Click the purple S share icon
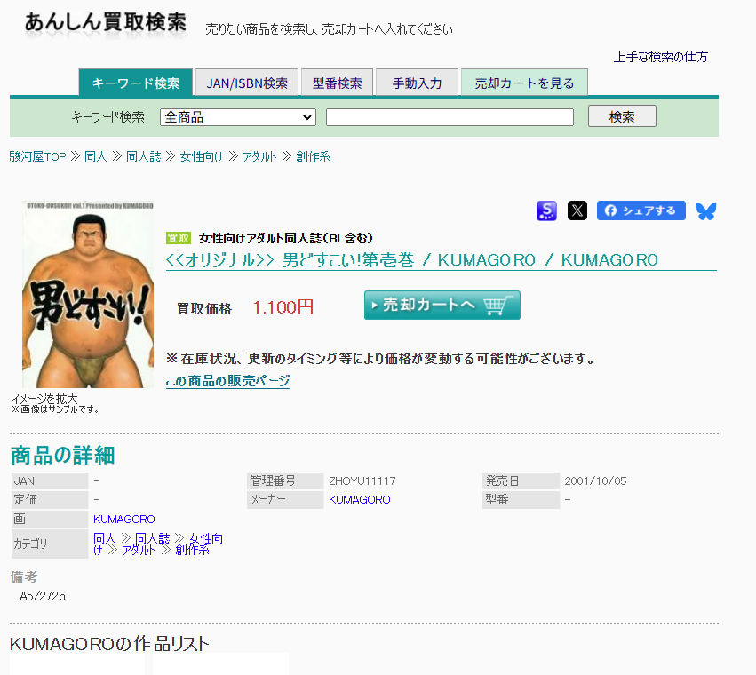The image size is (756, 675). pyautogui.click(x=546, y=210)
